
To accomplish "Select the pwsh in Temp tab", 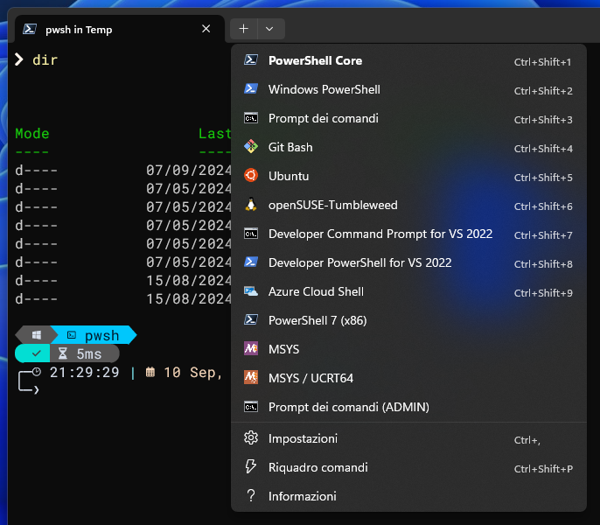I will (119, 29).
